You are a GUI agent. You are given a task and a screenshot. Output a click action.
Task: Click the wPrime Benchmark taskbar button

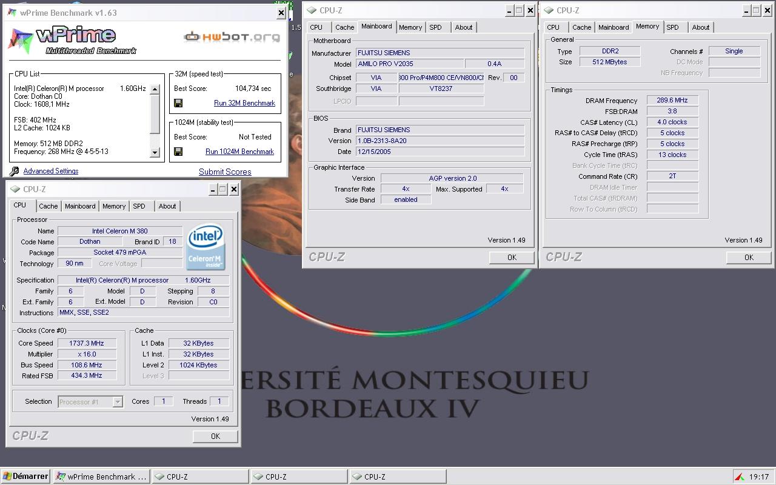point(101,477)
